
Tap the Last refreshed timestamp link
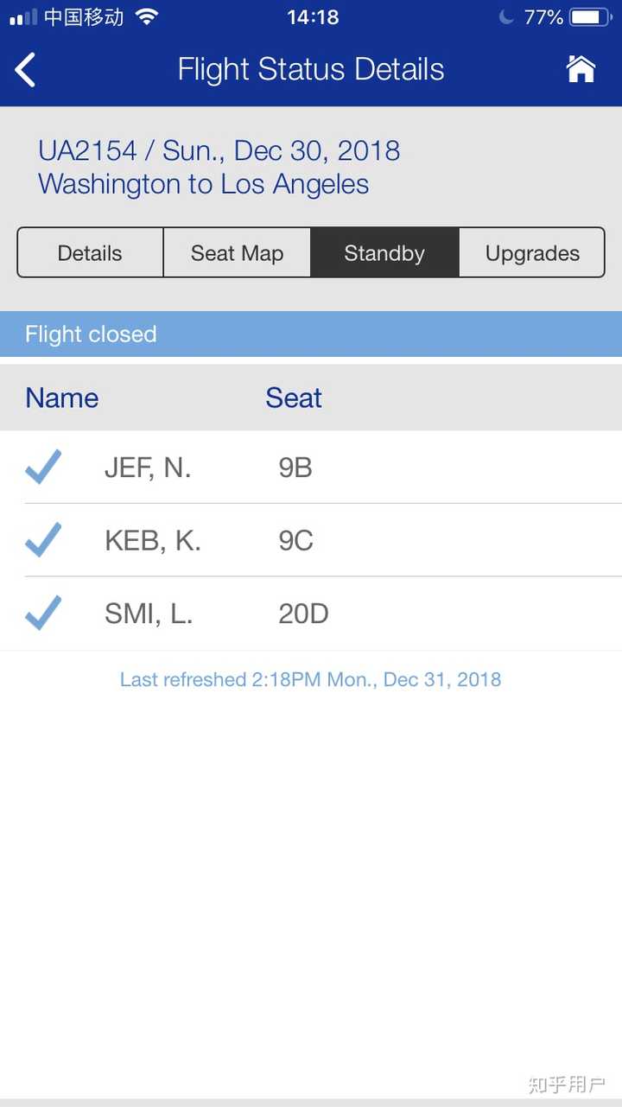(x=310, y=679)
